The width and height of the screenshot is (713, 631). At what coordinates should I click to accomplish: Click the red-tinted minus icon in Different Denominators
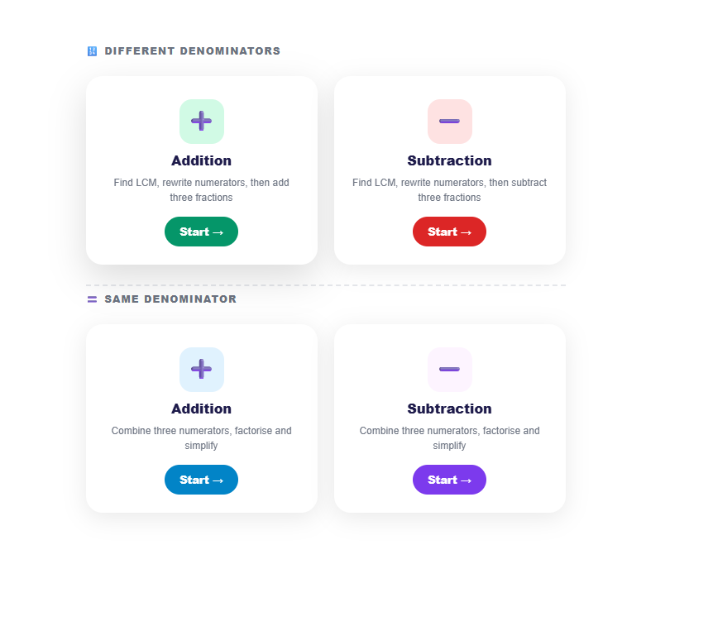click(449, 122)
